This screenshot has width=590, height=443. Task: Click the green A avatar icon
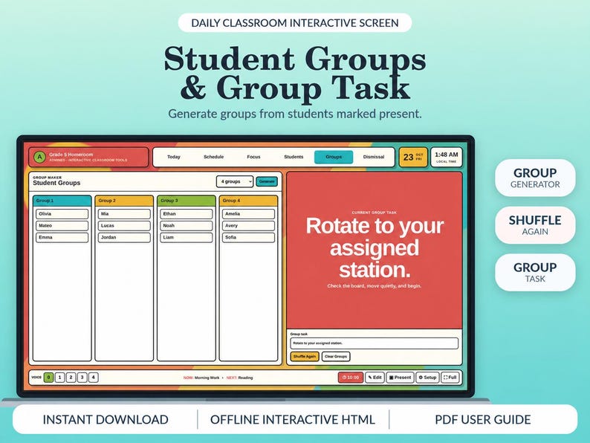point(39,157)
